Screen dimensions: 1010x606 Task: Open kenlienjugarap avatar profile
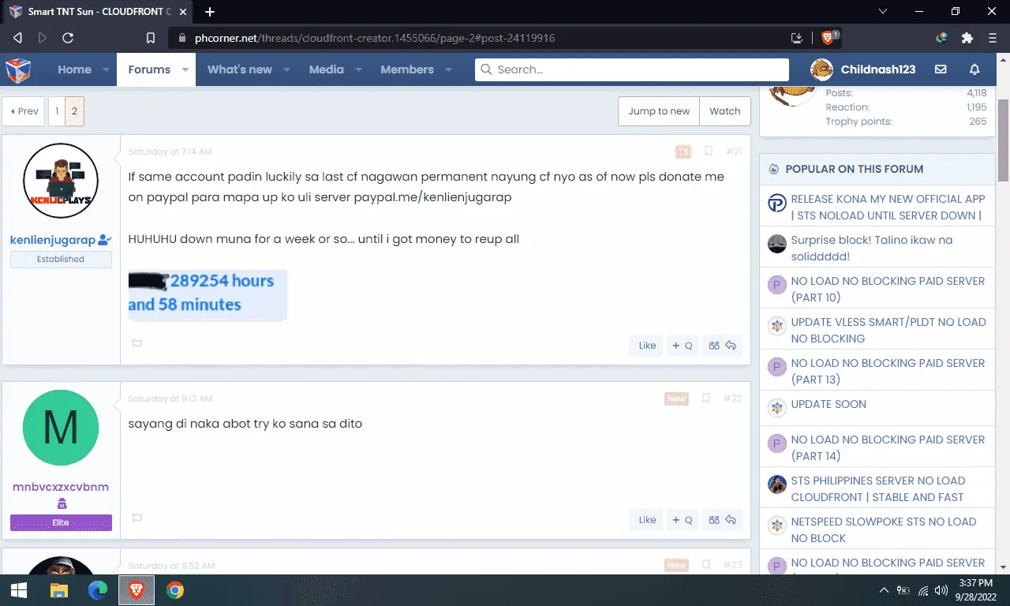point(61,181)
